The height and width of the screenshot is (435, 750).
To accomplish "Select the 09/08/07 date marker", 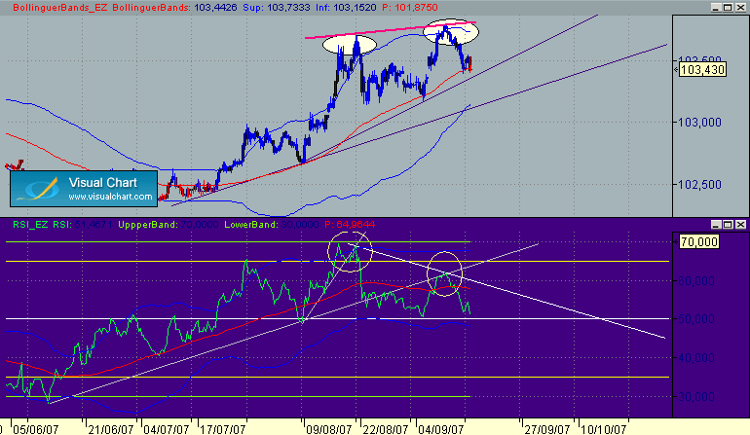I will [x=328, y=429].
